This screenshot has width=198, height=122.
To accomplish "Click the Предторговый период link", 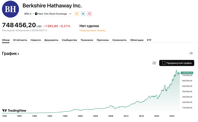I will 92,30.
